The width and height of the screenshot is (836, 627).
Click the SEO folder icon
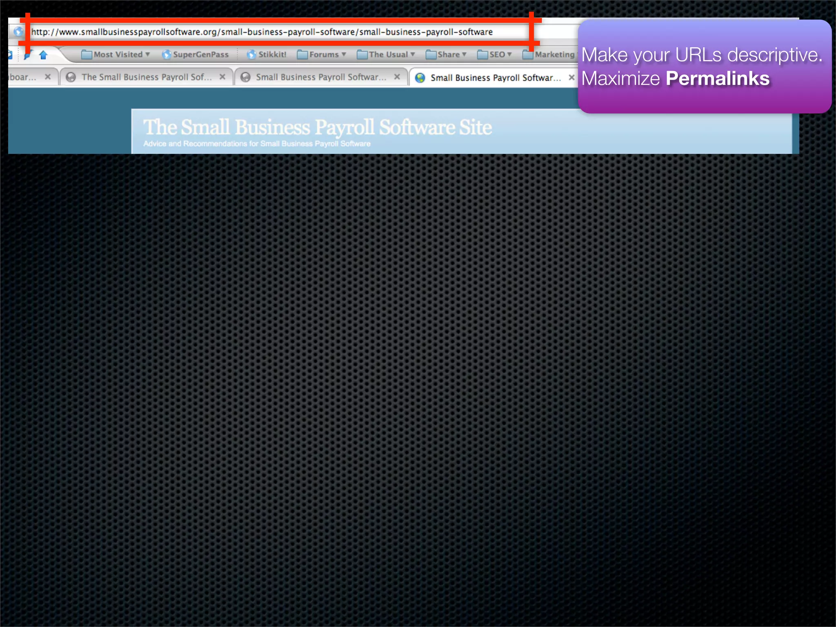(x=482, y=54)
